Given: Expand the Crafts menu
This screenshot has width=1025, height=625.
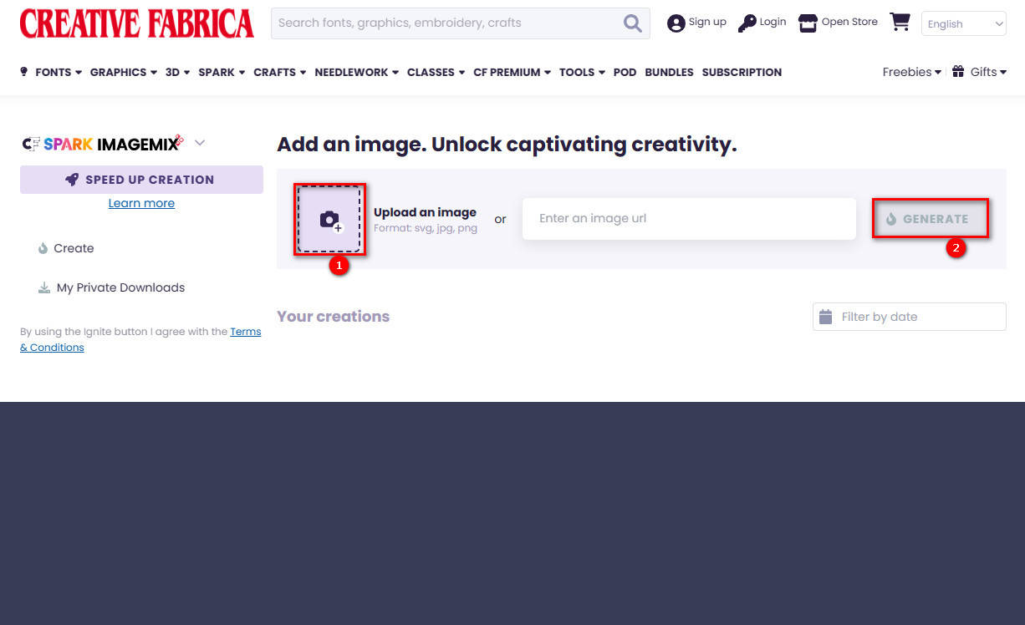Looking at the screenshot, I should (x=280, y=72).
